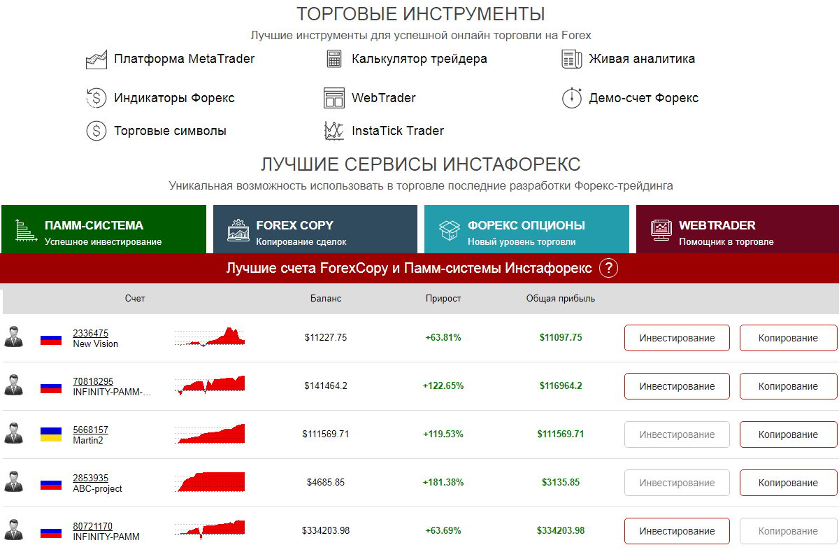The image size is (839, 552).
Task: Click the Живая аналитика newspaper icon
Action: [571, 59]
